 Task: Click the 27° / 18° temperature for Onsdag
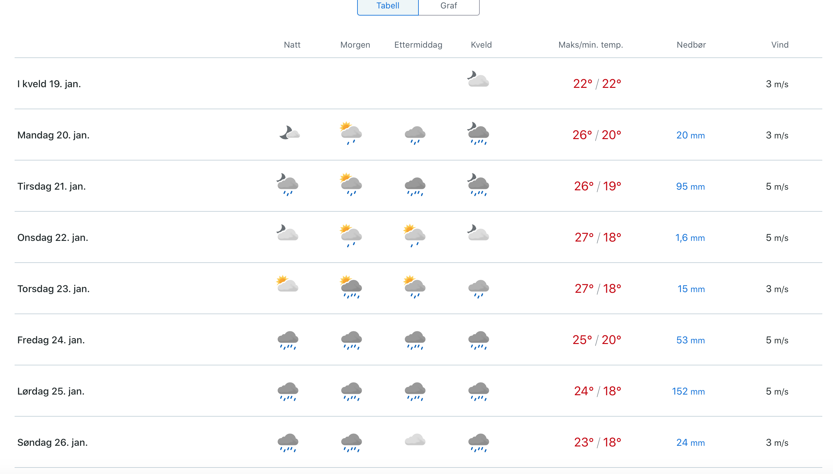(598, 237)
